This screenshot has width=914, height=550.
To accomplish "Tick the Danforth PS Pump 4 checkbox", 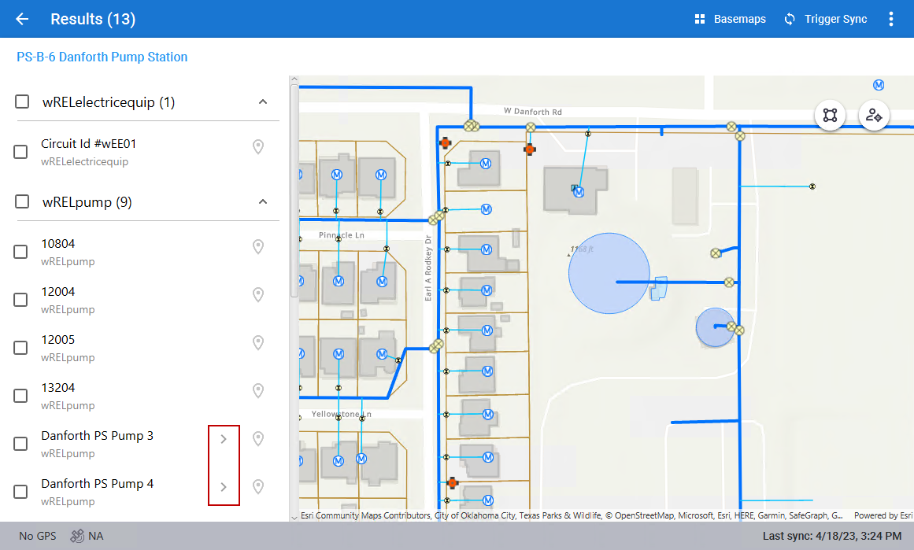I will tap(21, 492).
